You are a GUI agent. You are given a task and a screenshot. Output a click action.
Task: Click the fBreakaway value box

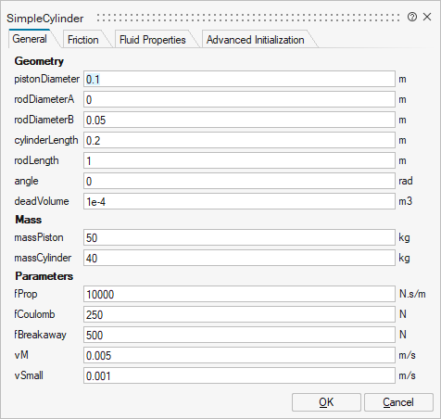[239, 335]
